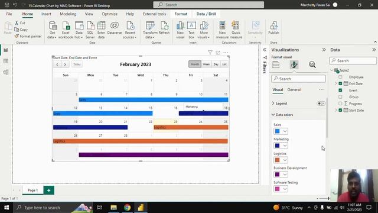Click Excel workbook icon
Viewport: 378px width, 213px height.
coord(66,30)
